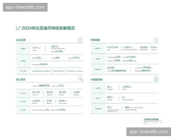
Task: Click the 2030年 target year
Action: tap(146, 67)
